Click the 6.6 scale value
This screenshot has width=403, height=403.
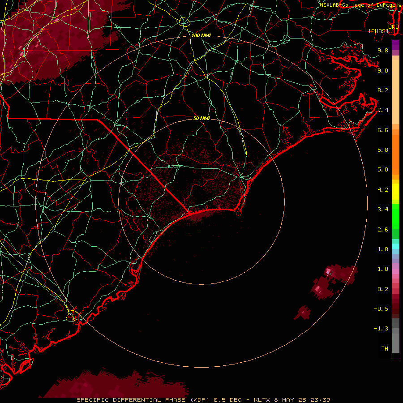click(x=383, y=130)
